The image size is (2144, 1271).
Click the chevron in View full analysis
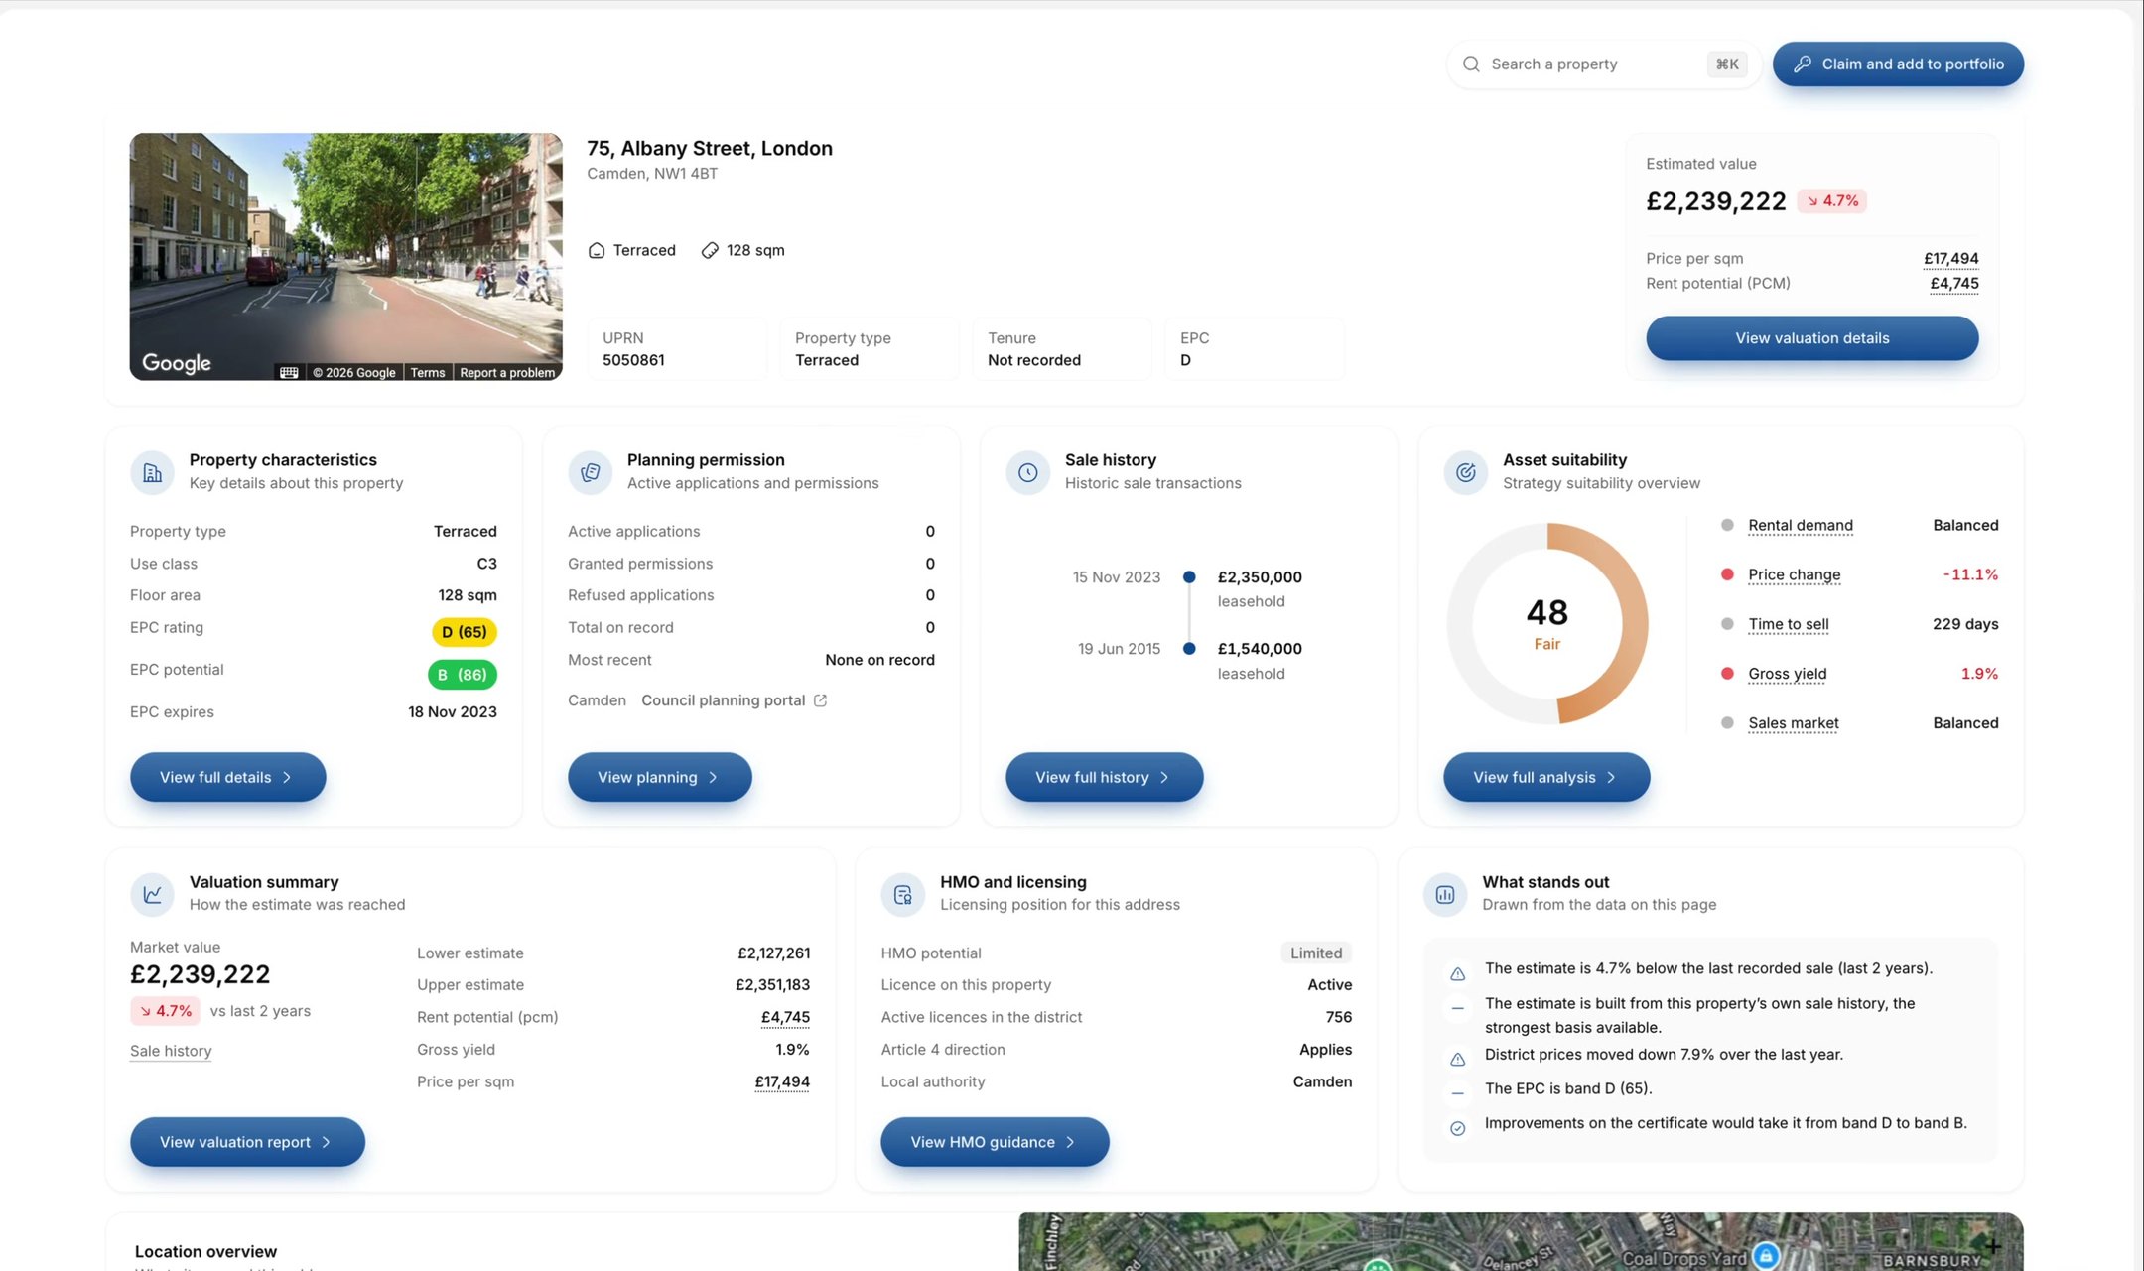1611,778
